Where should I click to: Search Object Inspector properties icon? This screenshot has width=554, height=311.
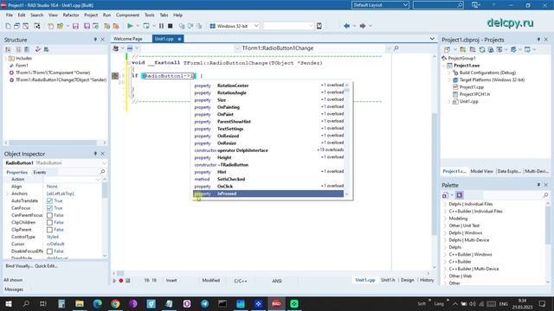[102, 172]
